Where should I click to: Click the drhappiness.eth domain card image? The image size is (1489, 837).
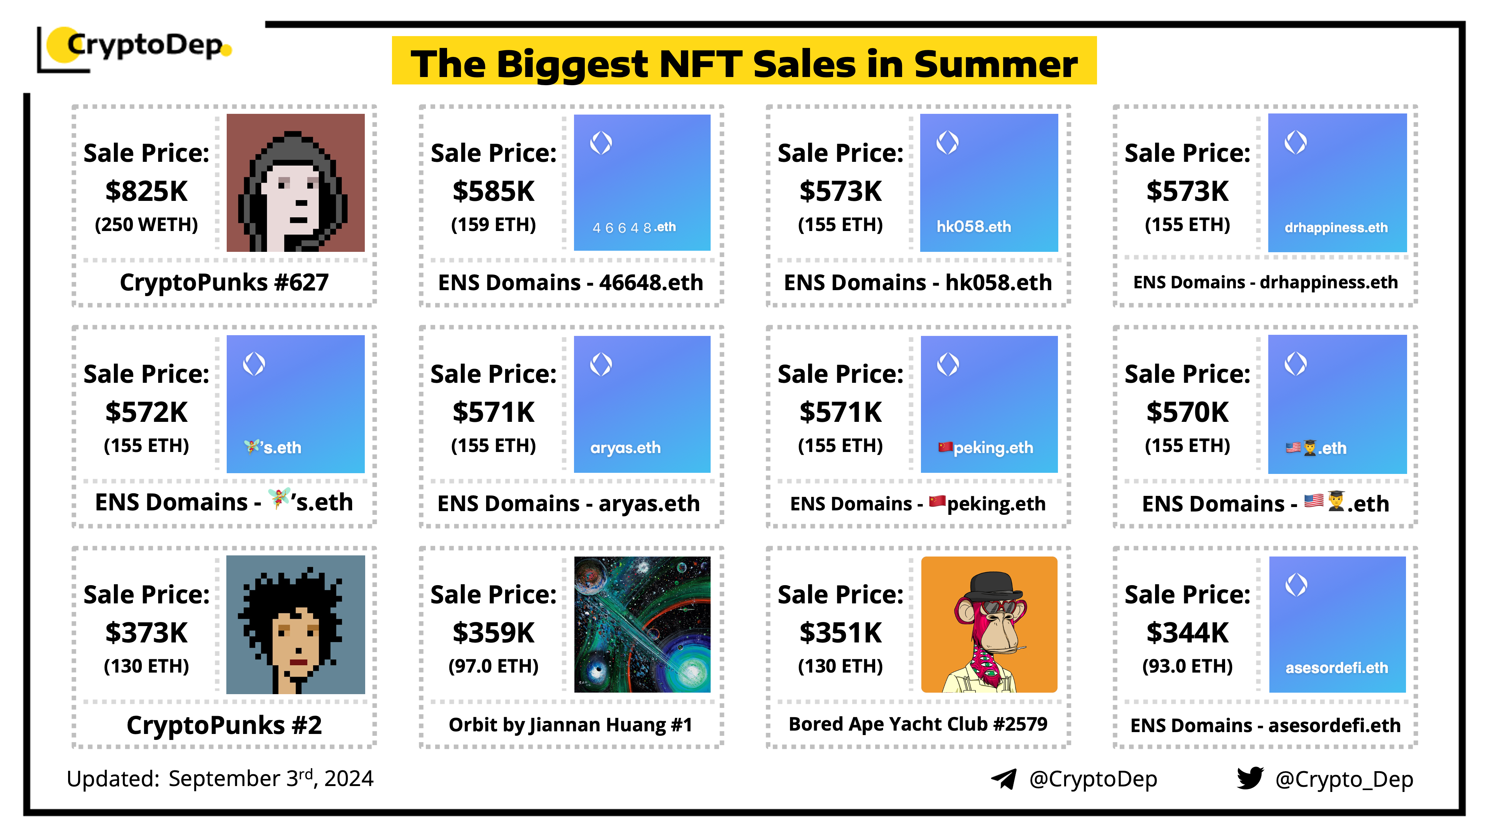1337,183
